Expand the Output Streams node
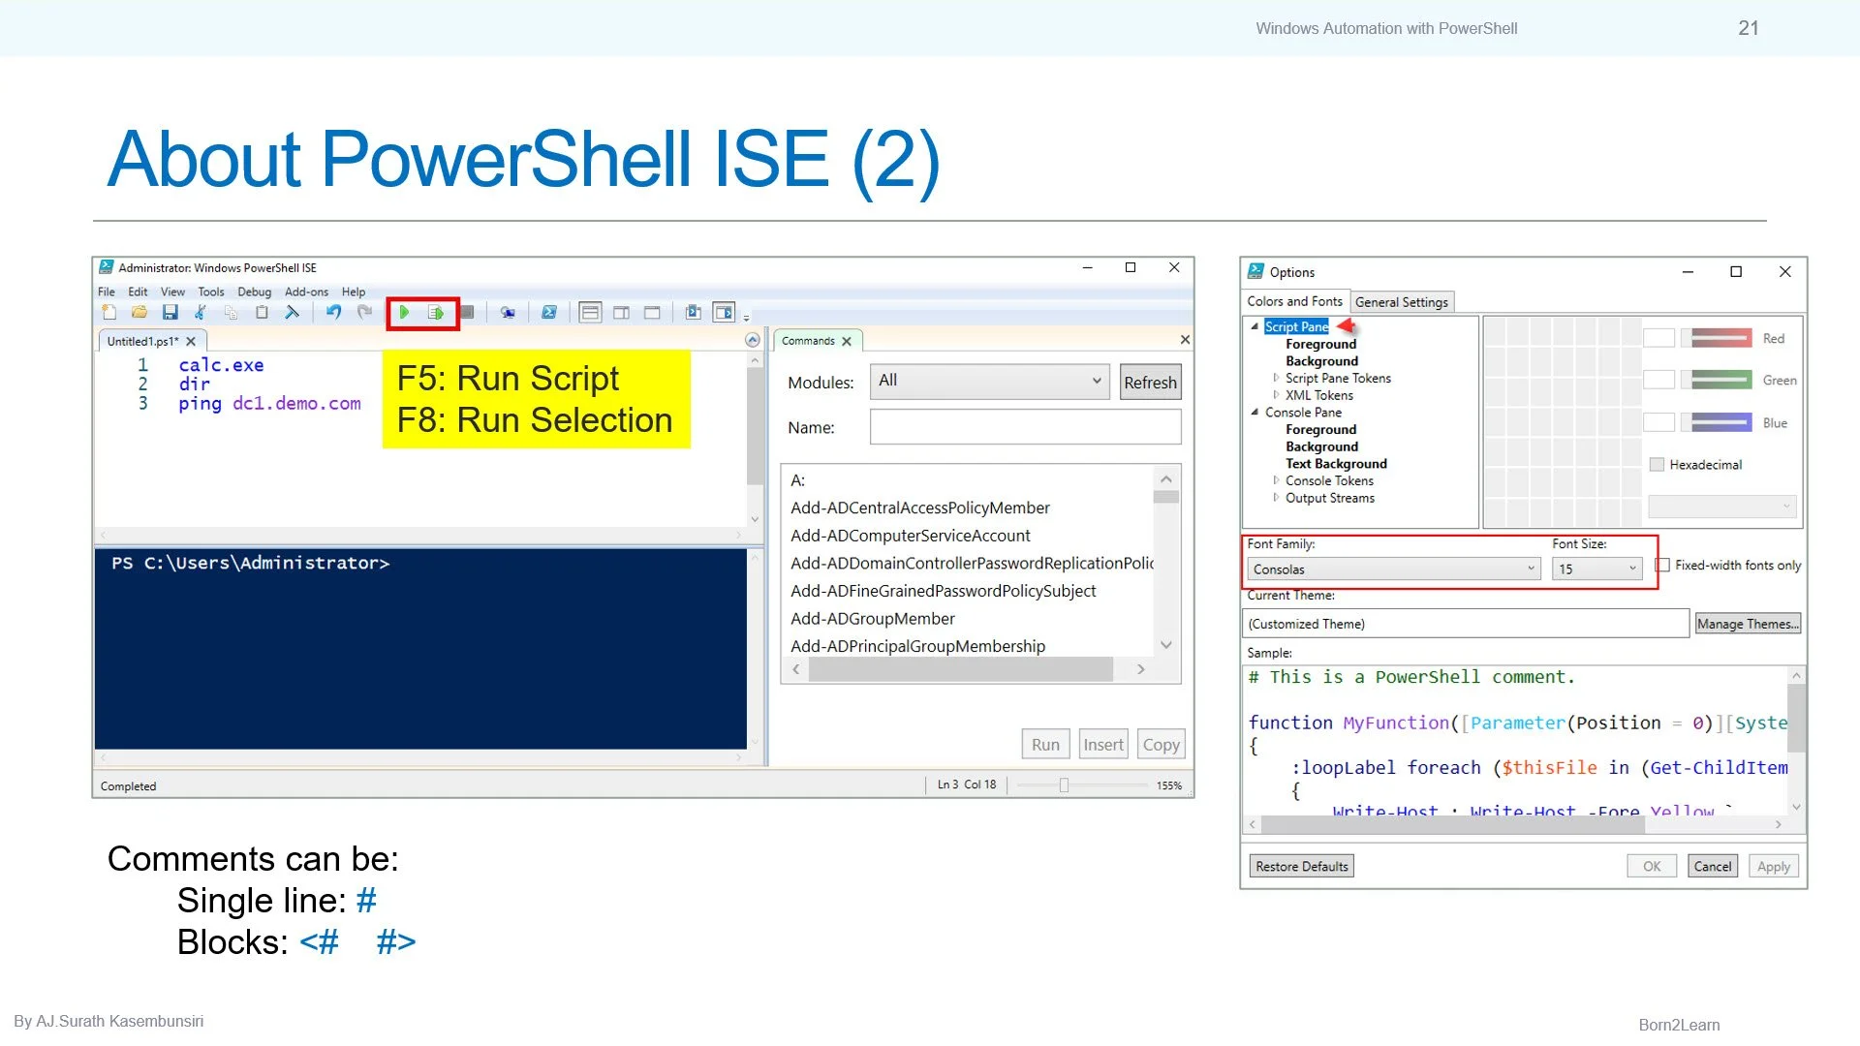Viewport: 1860px width, 1046px height. [1276, 498]
